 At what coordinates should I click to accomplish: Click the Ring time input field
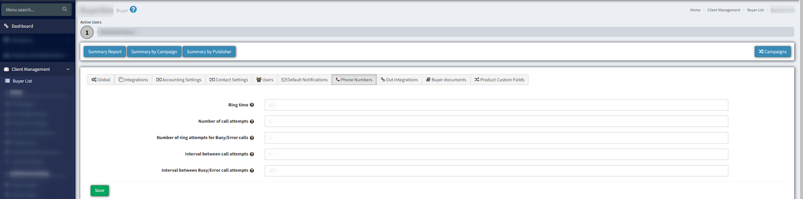[x=496, y=105]
